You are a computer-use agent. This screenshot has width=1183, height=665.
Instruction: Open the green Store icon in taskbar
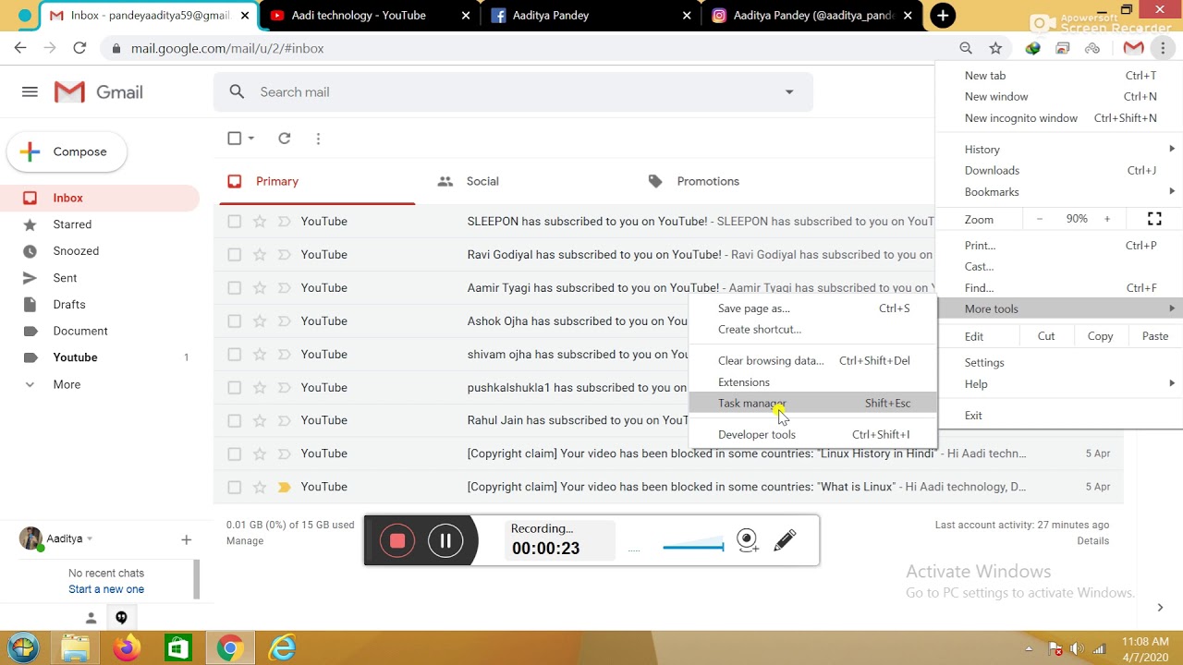[177, 648]
